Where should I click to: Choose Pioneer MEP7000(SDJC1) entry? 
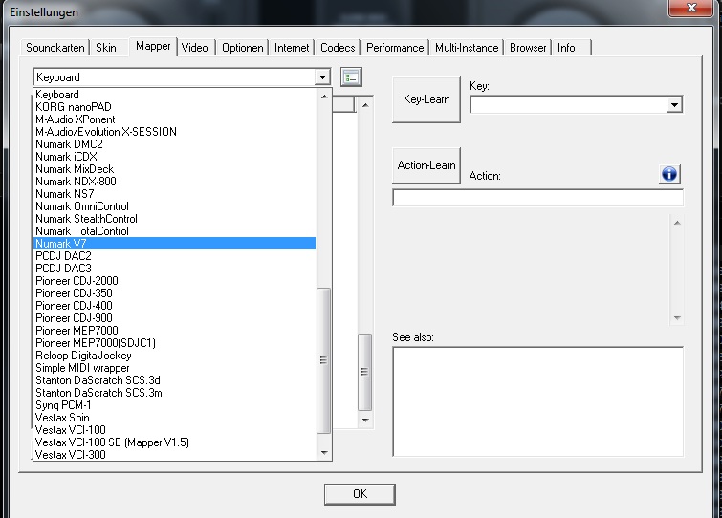pyautogui.click(x=175, y=343)
